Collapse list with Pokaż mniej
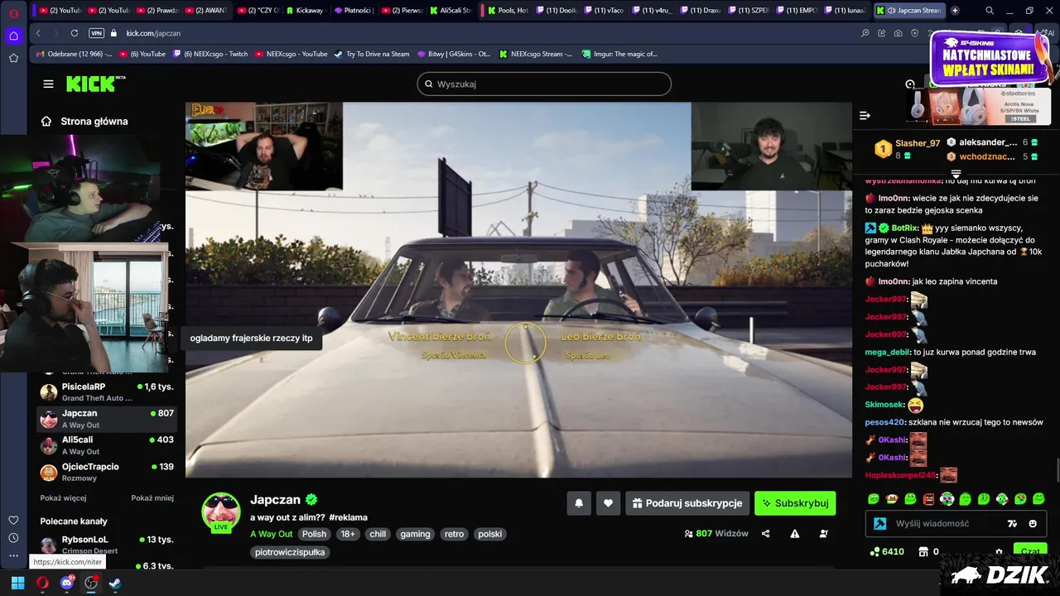Screen dimensions: 1060x596 point(152,498)
